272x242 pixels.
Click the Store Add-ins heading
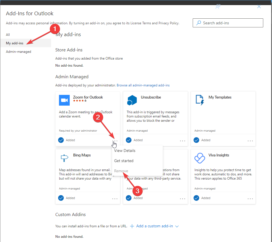pyautogui.click(x=69, y=50)
